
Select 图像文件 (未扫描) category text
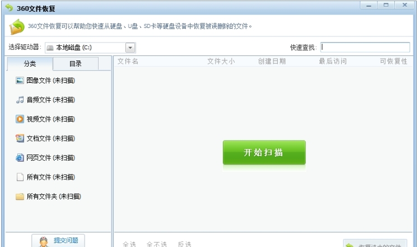tap(51, 81)
